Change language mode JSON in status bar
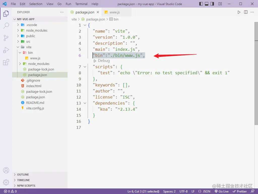Image resolution: width=258 pixels, height=194 pixels. click(x=204, y=191)
